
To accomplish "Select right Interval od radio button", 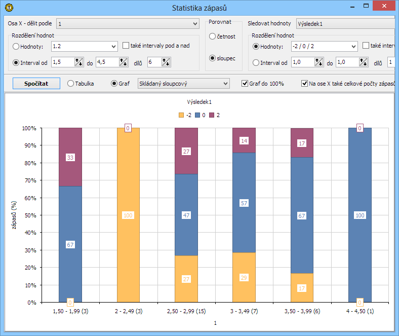I will pyautogui.click(x=256, y=63).
